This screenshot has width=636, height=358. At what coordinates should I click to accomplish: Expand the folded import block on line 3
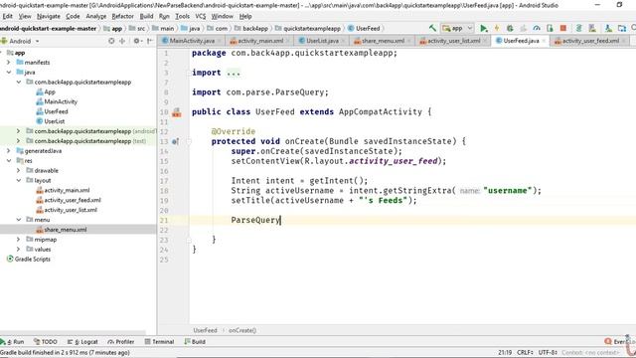click(x=234, y=73)
